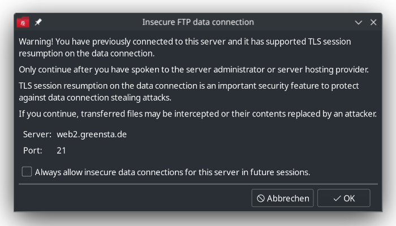Click the slashed-circle icon on Abbrechen
396x226 pixels.
[261, 198]
